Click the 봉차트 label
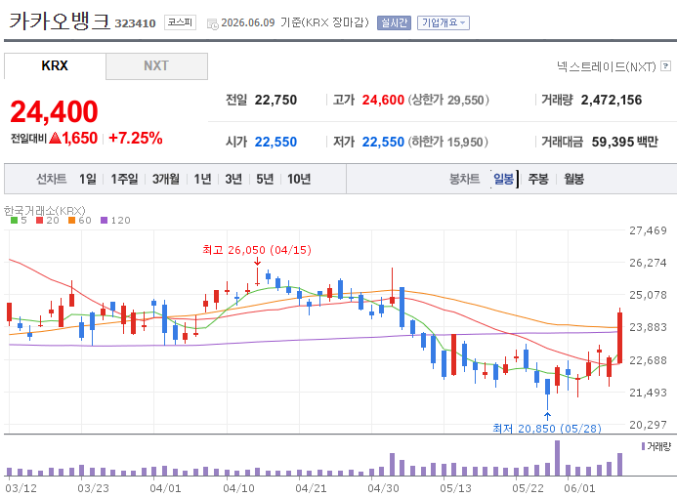This screenshot has height=498, width=677. pyautogui.click(x=465, y=179)
